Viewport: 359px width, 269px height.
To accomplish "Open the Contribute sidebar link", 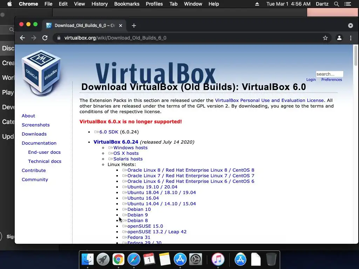I will click(x=34, y=171).
